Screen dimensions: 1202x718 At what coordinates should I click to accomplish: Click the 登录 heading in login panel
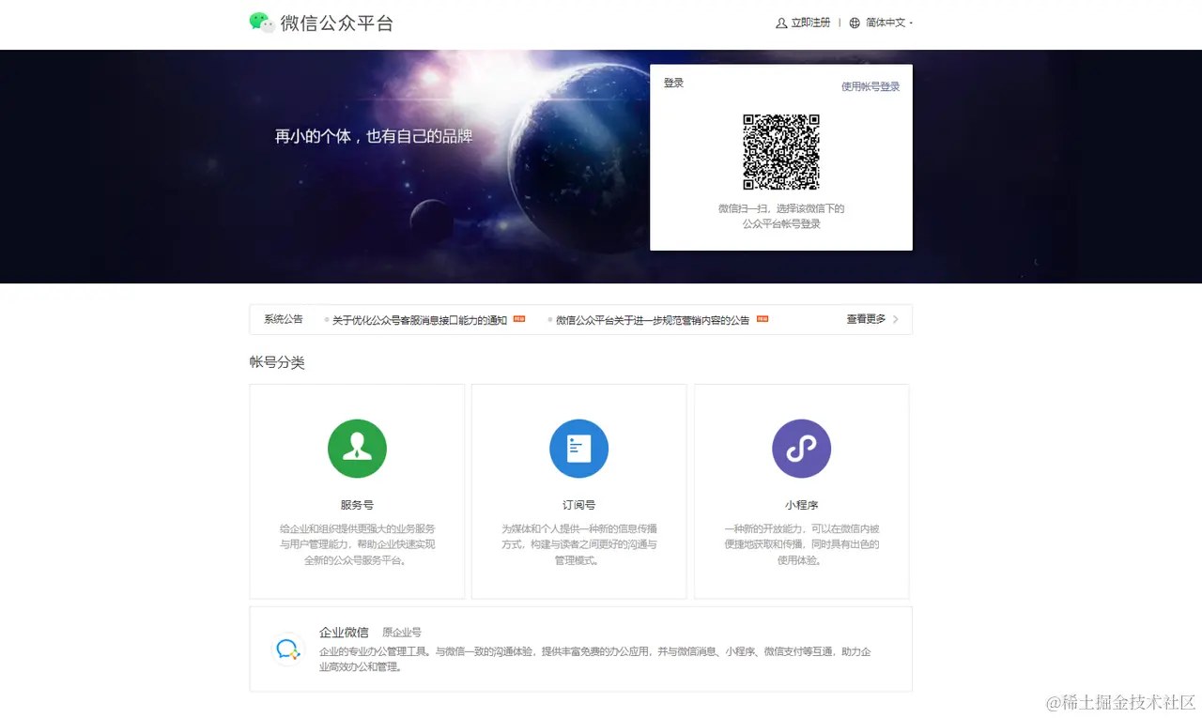click(673, 83)
